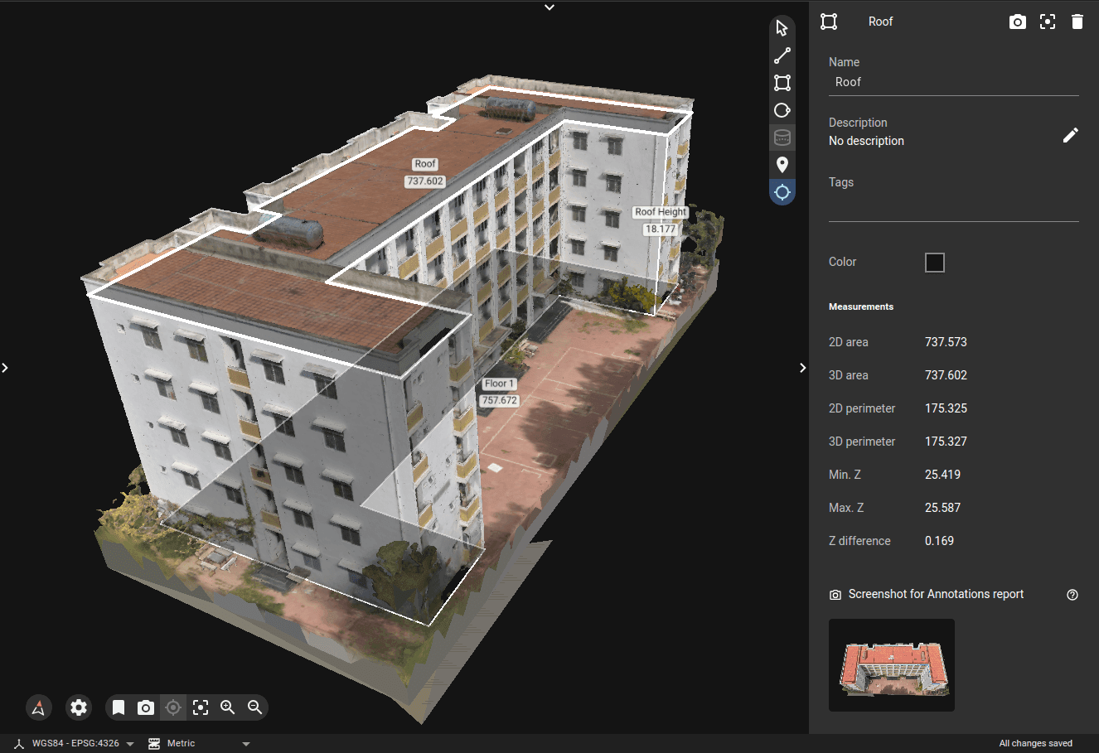The image size is (1099, 753).
Task: Click the Max. Z value 25.587
Action: tap(942, 508)
